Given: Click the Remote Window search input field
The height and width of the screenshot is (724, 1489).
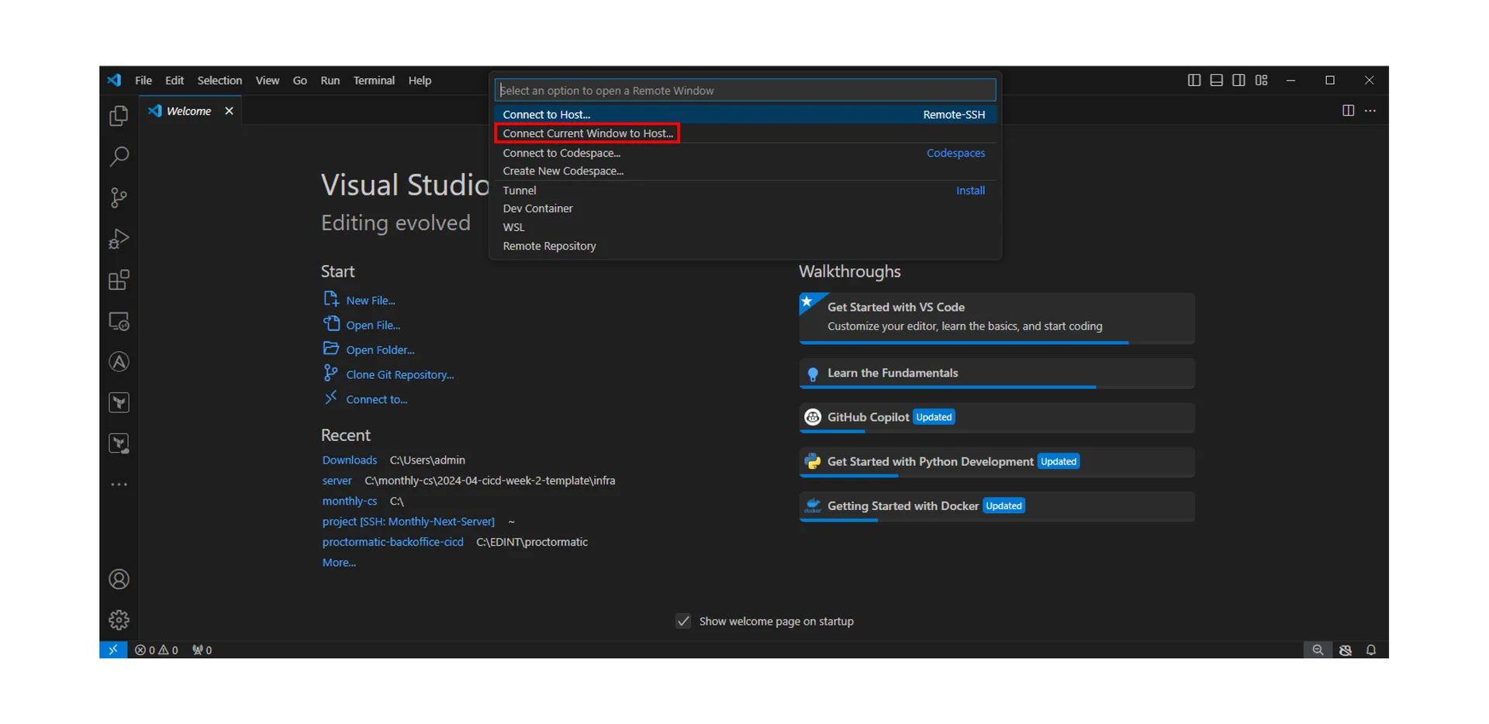Looking at the screenshot, I should (744, 91).
